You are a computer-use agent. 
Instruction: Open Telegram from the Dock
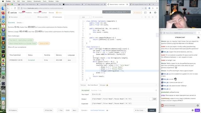pos(3,21)
